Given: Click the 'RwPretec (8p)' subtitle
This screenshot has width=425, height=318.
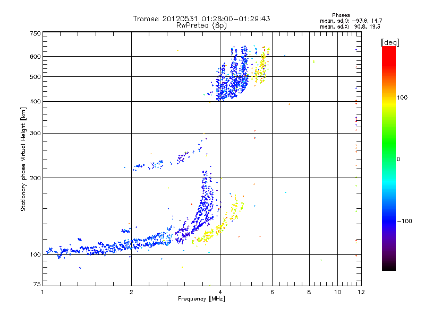Looking at the screenshot, I should [x=201, y=25].
